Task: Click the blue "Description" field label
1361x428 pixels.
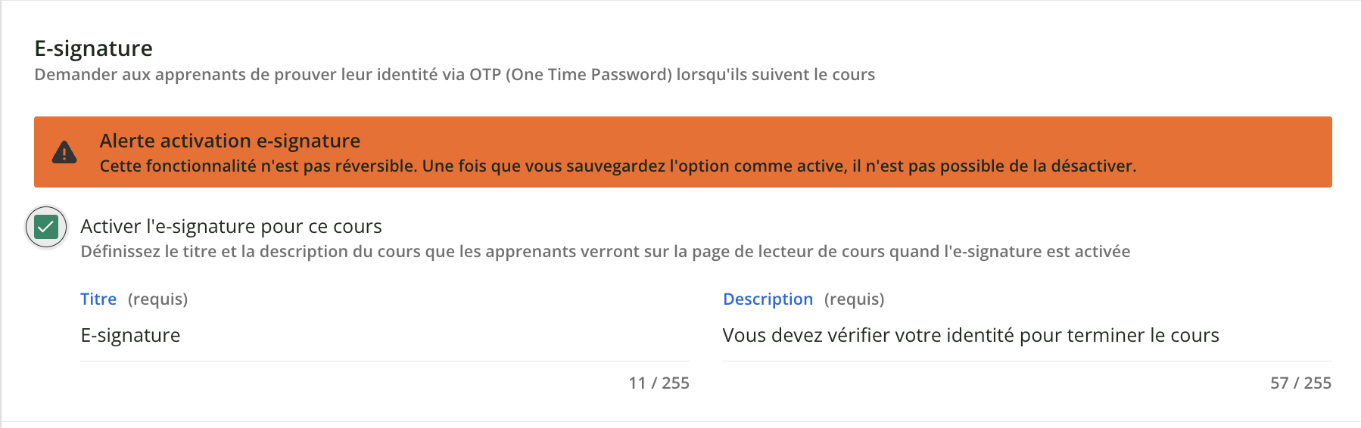Action: [x=768, y=299]
